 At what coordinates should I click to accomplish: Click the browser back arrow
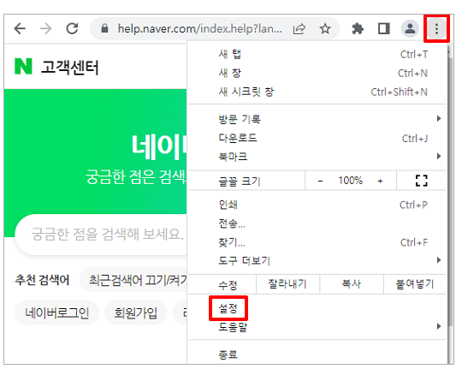20,28
